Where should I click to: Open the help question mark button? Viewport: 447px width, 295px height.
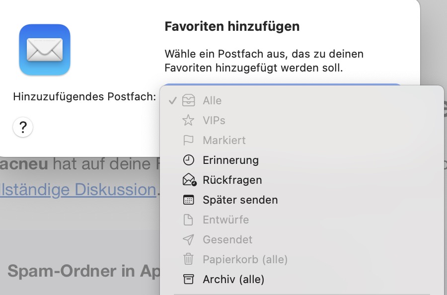pyautogui.click(x=23, y=128)
